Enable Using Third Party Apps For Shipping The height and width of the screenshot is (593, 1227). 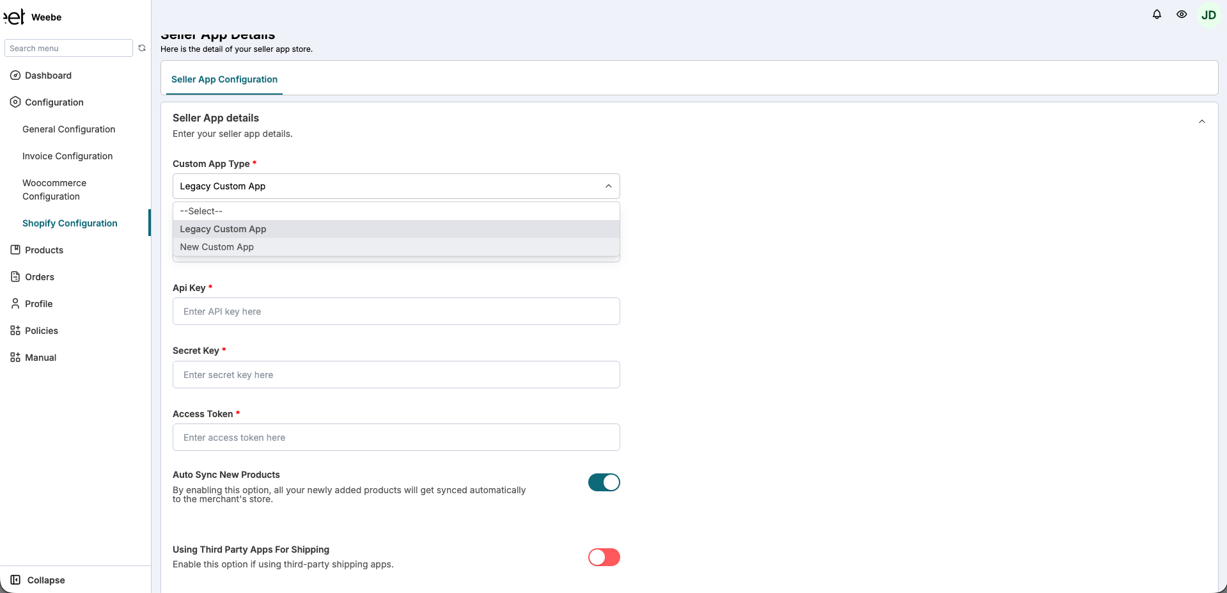(603, 557)
